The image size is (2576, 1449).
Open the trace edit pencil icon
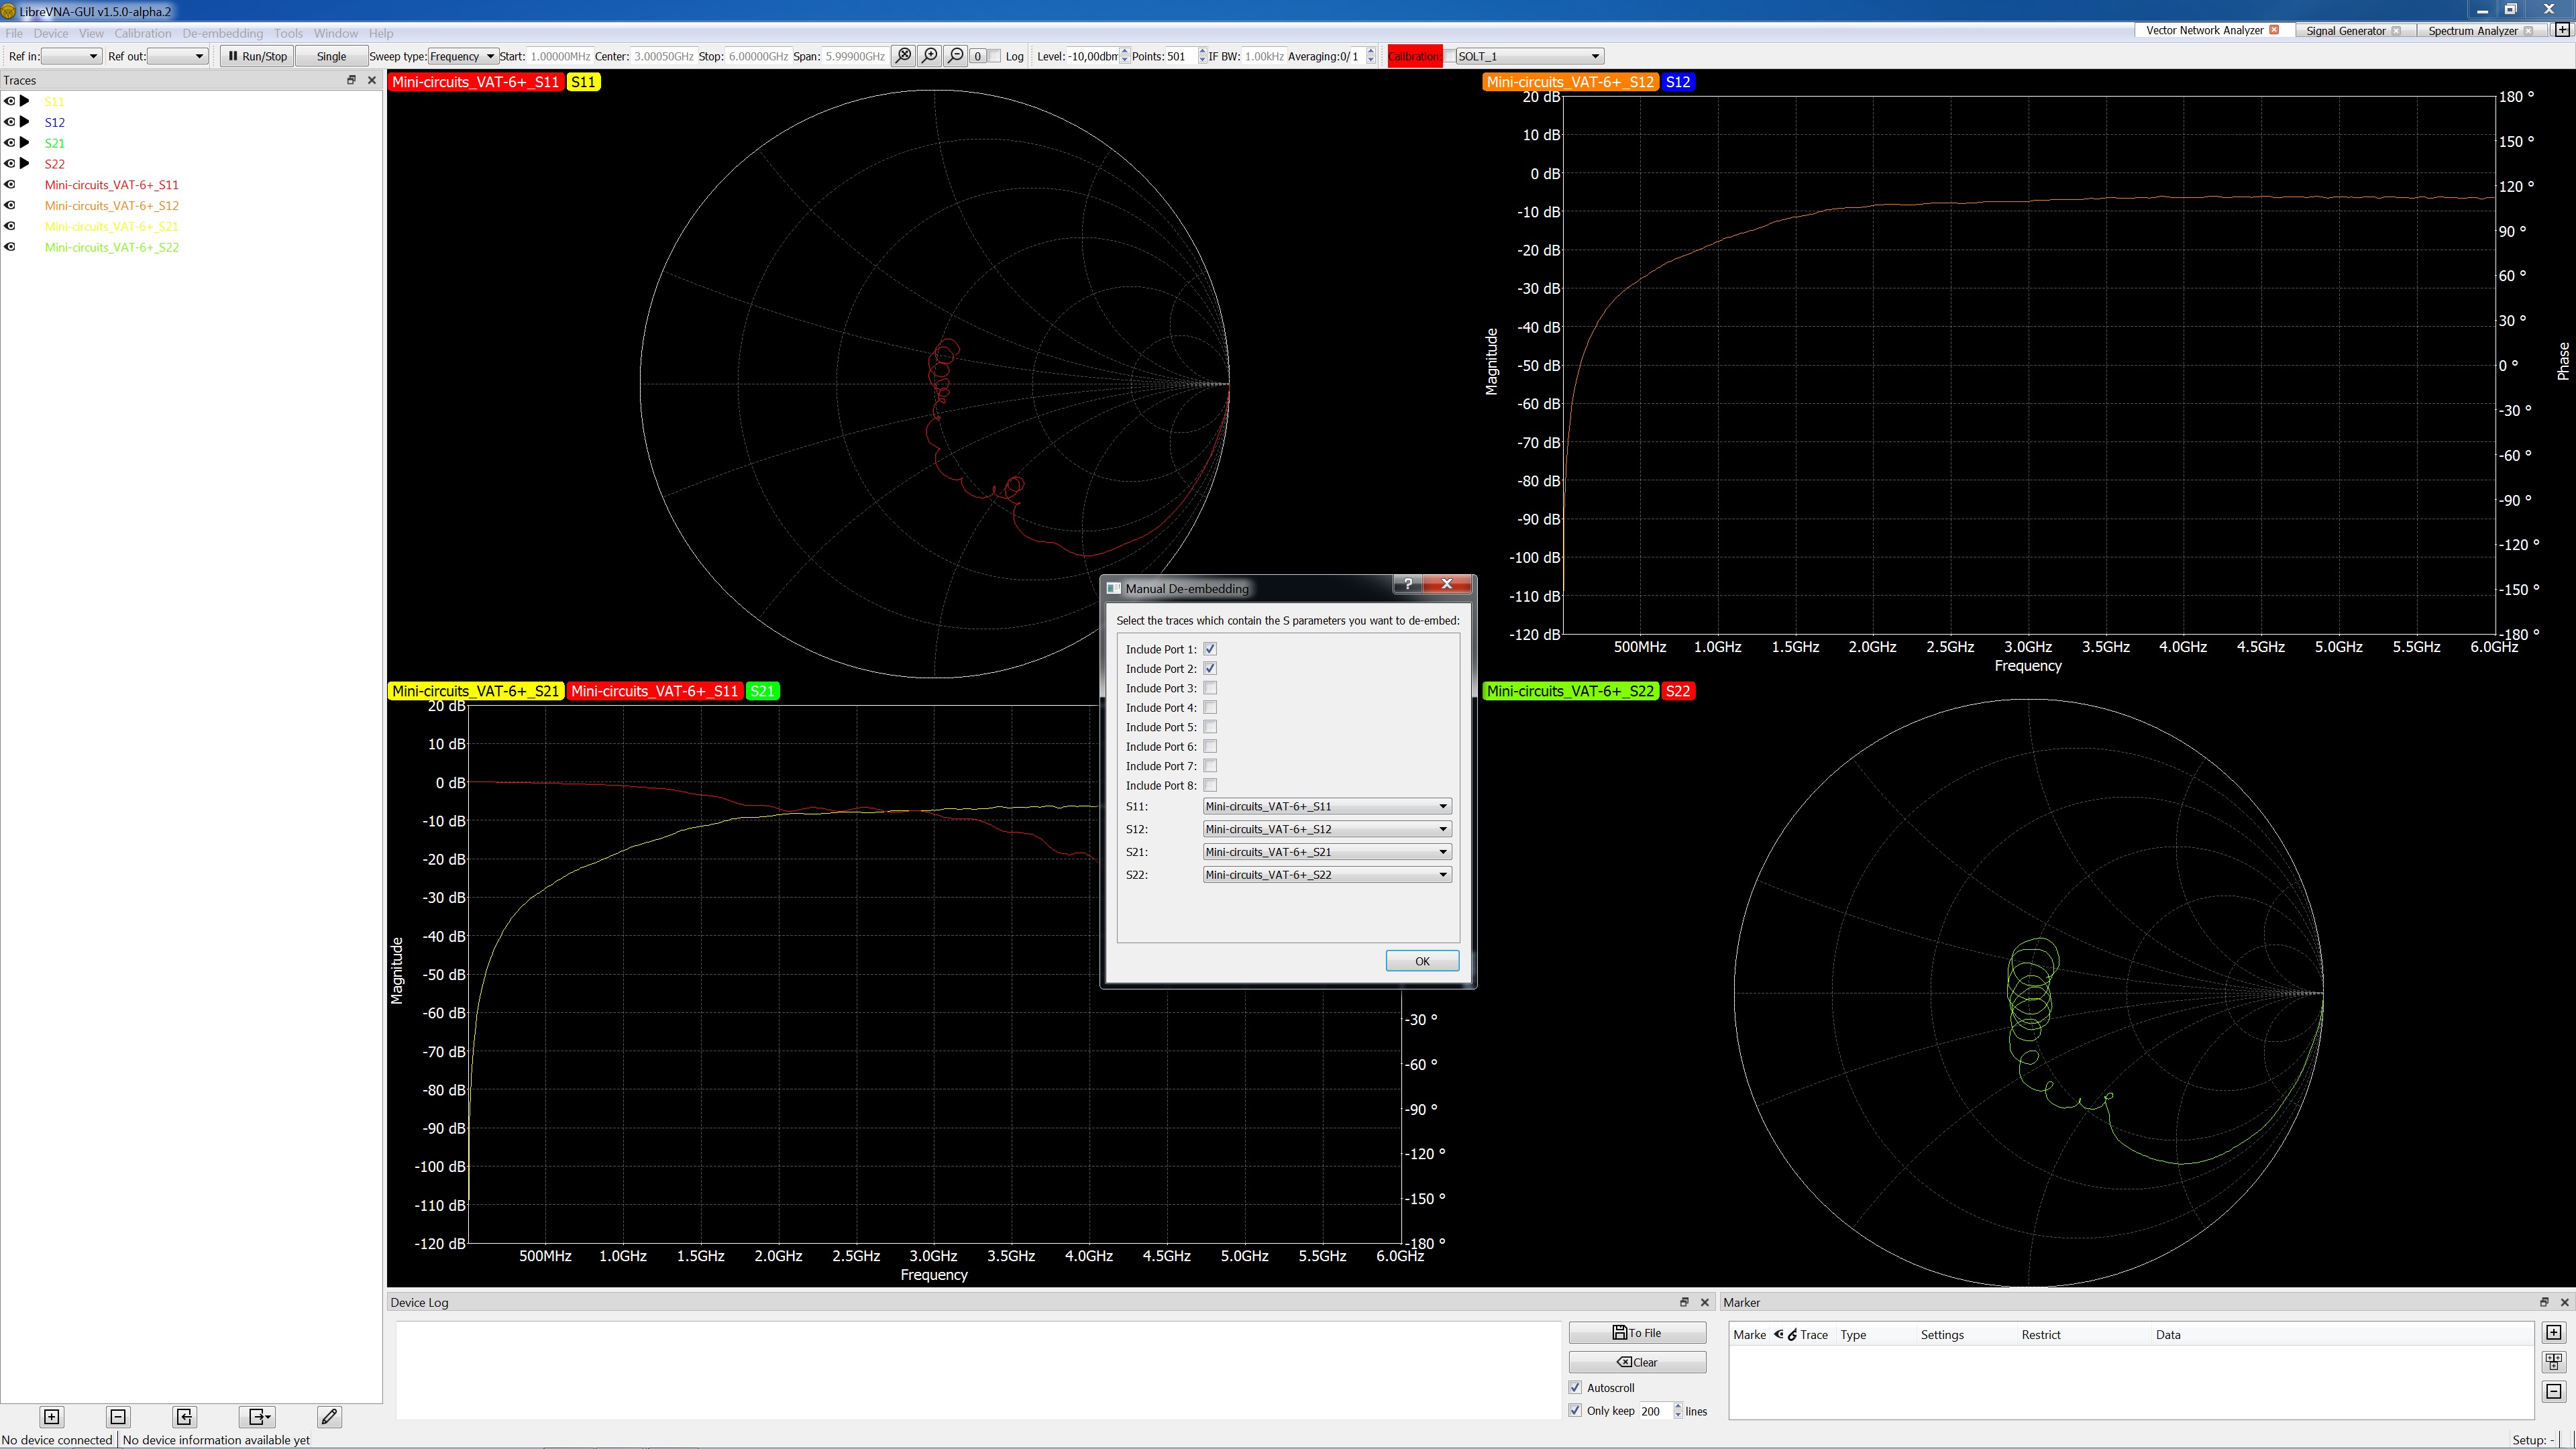[x=328, y=1417]
